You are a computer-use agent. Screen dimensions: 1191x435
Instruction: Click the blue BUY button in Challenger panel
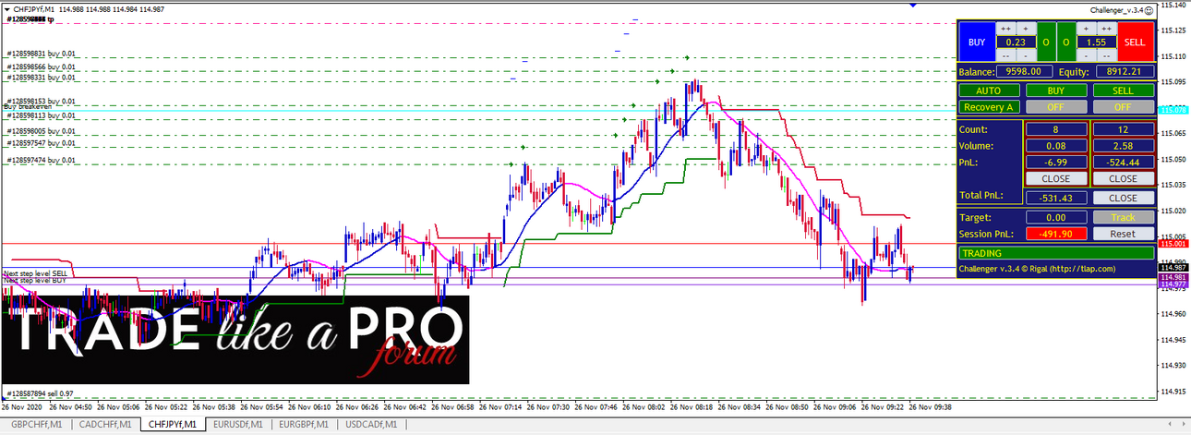click(977, 42)
